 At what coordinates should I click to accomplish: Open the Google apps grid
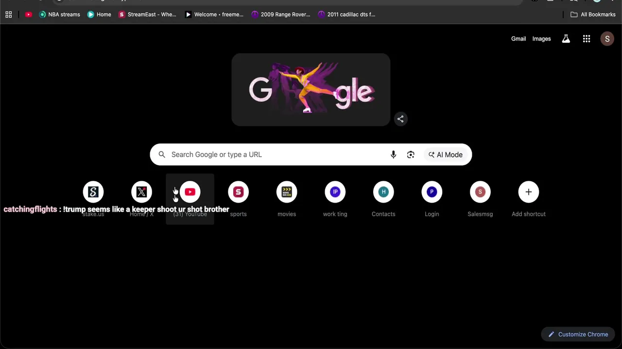coord(587,39)
